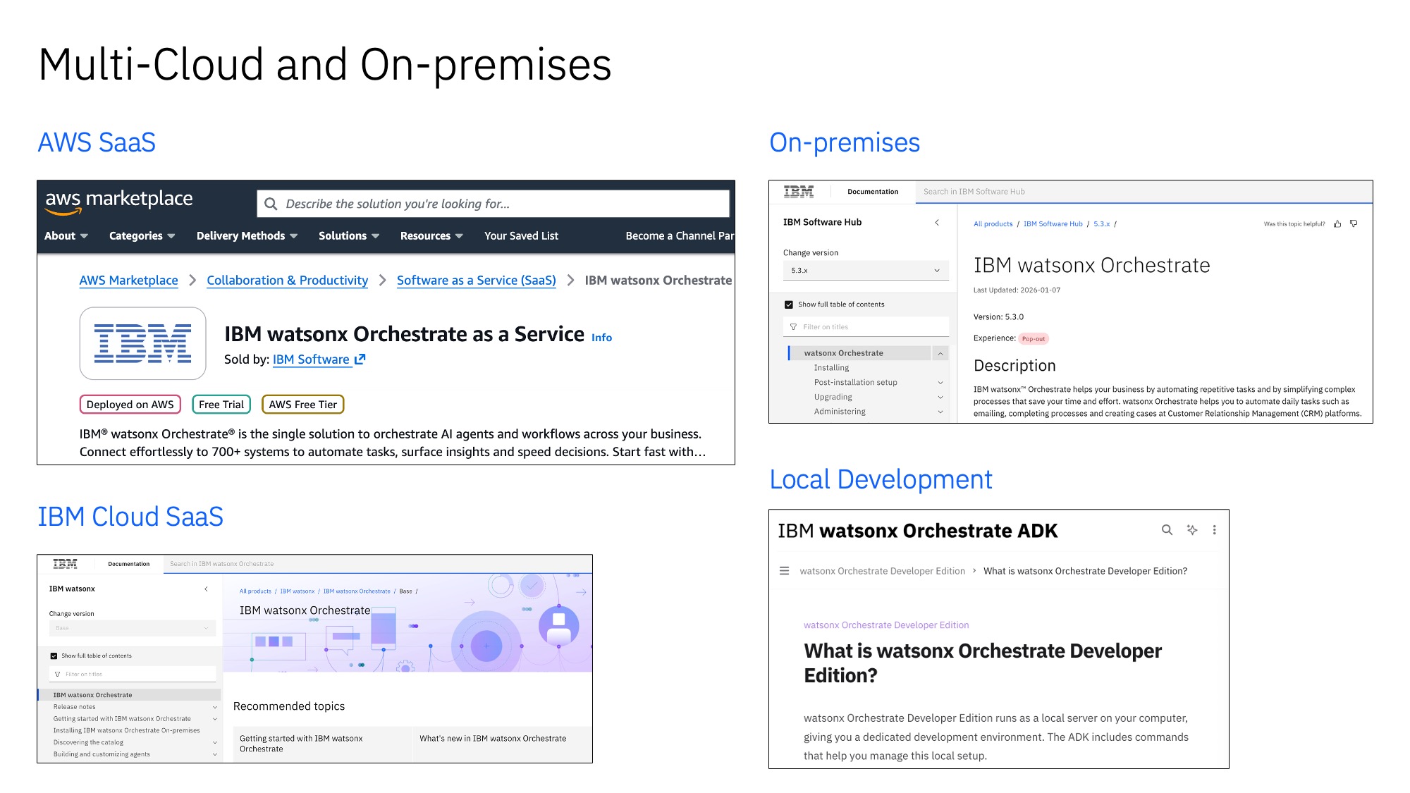Click the ADK search magnifier icon

point(1167,530)
